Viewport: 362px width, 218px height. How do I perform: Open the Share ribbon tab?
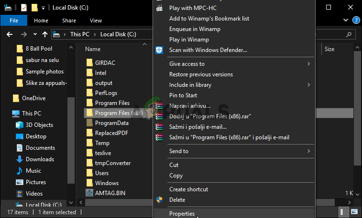pos(69,21)
